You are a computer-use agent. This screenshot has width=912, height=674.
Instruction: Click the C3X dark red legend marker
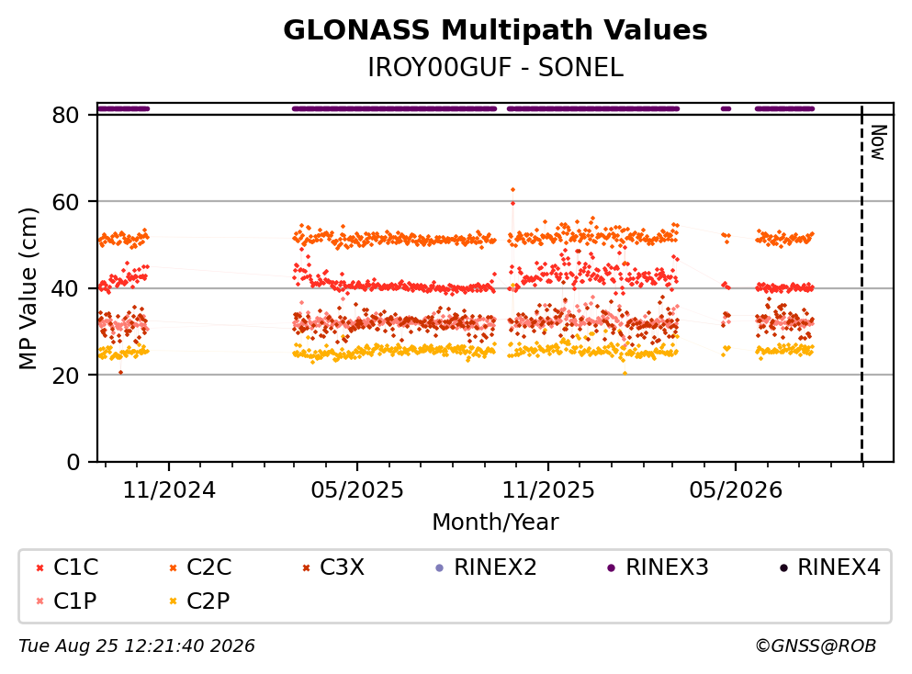(x=306, y=568)
